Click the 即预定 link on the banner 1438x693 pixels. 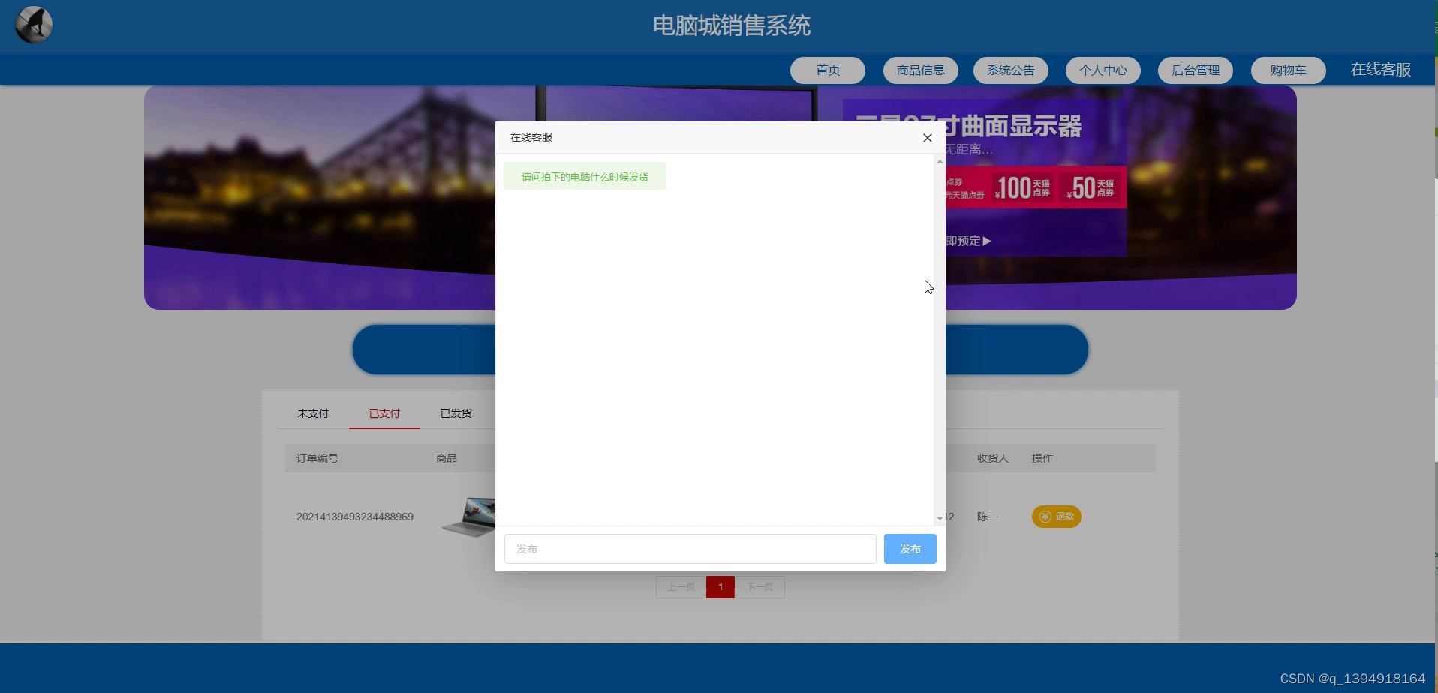pyautogui.click(x=968, y=241)
